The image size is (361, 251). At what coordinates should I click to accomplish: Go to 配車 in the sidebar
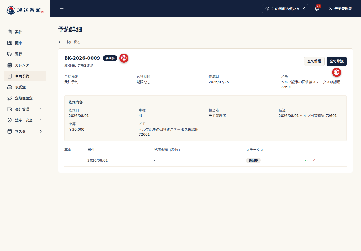(25, 43)
